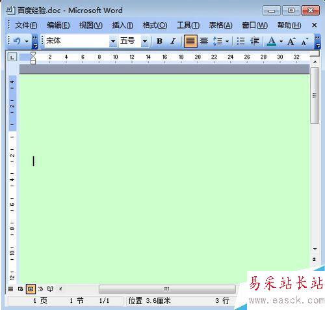Viewport: 325px width, 310px height.
Task: Toggle bold formatting
Action: pos(160,41)
